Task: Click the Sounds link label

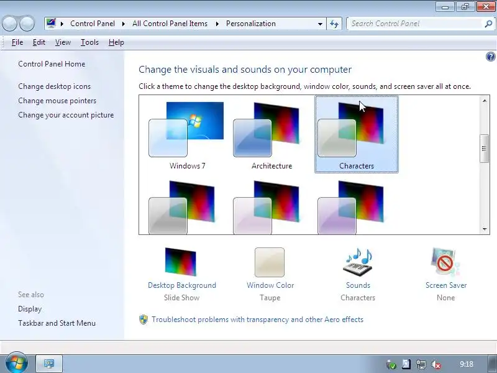Action: [358, 285]
